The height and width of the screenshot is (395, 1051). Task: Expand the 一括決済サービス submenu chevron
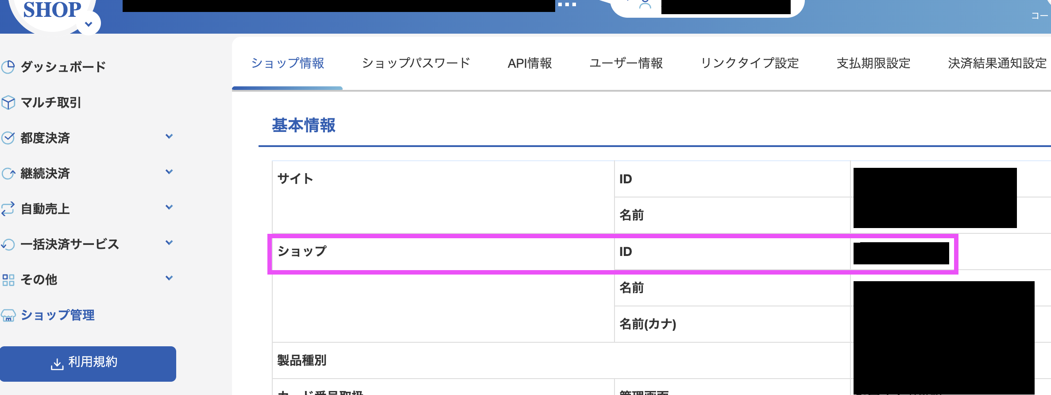pyautogui.click(x=169, y=243)
